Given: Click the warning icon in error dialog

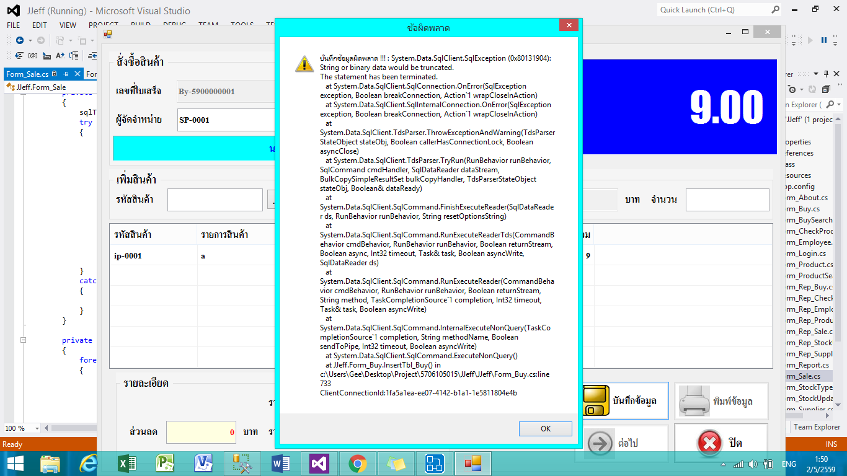Looking at the screenshot, I should coord(304,63).
